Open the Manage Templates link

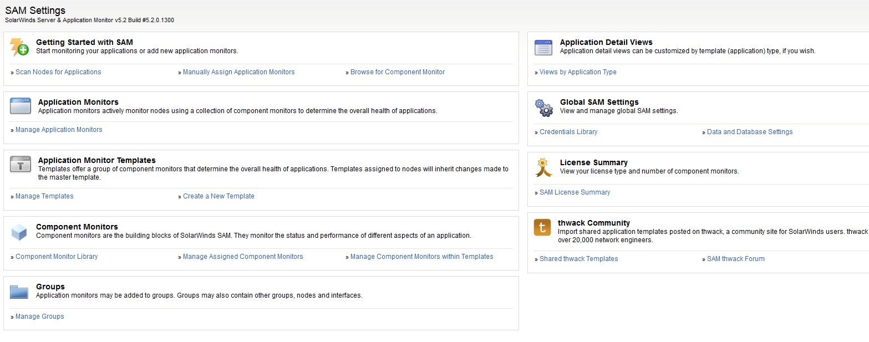pos(44,196)
